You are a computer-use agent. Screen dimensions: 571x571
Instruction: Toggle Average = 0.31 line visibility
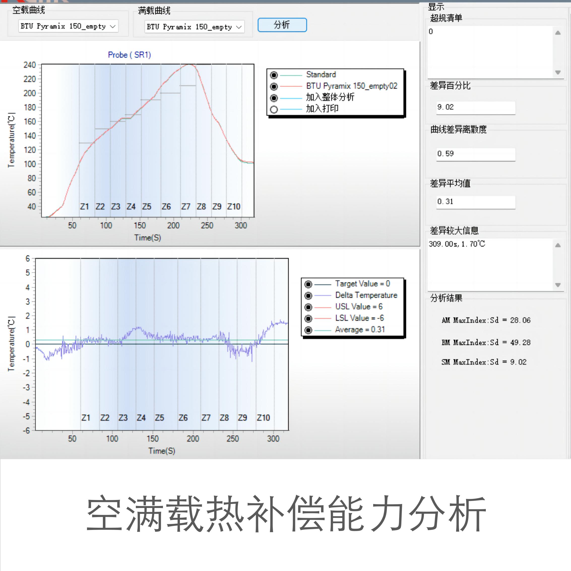[x=308, y=330]
